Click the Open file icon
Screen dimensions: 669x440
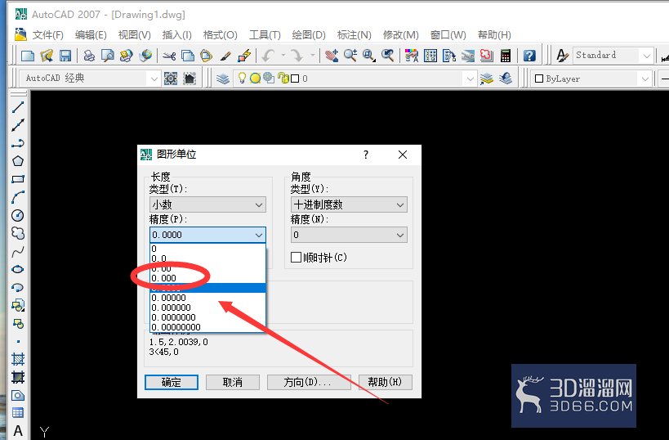click(x=47, y=56)
